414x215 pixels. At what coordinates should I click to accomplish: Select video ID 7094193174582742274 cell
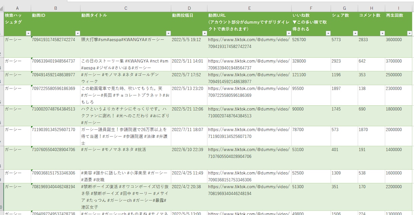[56, 47]
